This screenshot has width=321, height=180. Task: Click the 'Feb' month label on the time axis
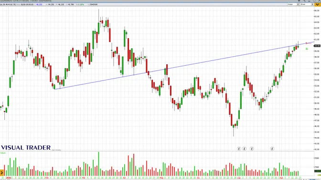tap(47, 178)
